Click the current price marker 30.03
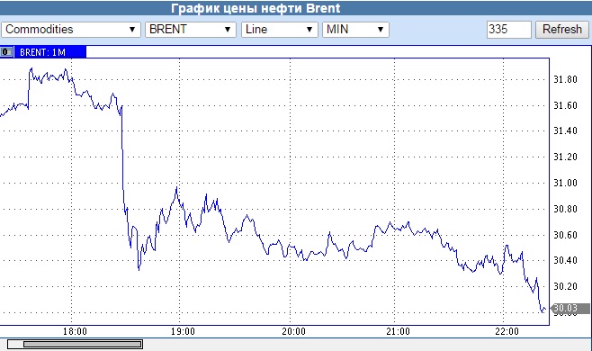This screenshot has width=592, height=351. pyautogui.click(x=570, y=309)
